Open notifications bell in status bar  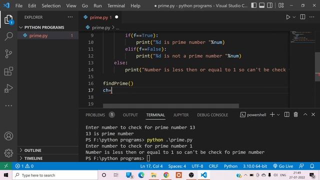click(x=312, y=166)
